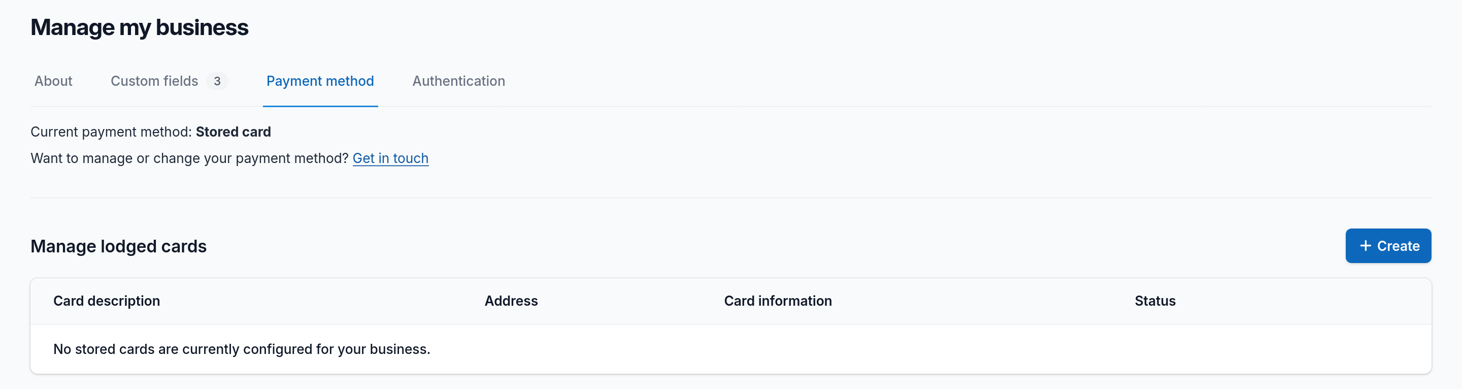Viewport: 1462px width, 389px height.
Task: Click the blue underline beneath active tab
Action: pyautogui.click(x=320, y=106)
